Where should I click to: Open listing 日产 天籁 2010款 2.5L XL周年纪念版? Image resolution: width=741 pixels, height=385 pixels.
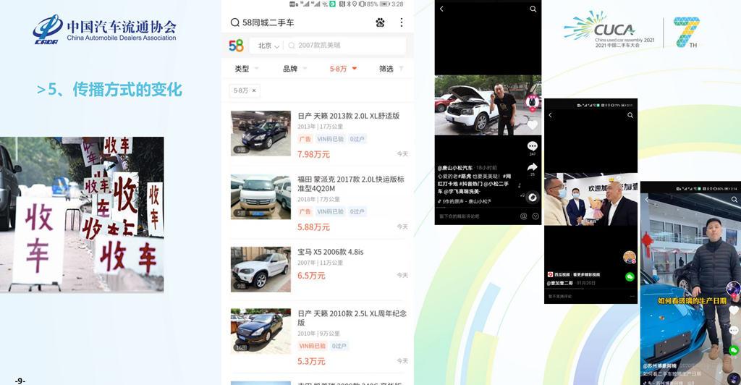352,318
